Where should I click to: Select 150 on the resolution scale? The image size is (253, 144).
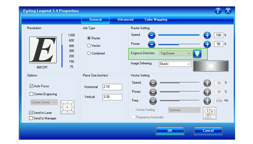[71, 61]
